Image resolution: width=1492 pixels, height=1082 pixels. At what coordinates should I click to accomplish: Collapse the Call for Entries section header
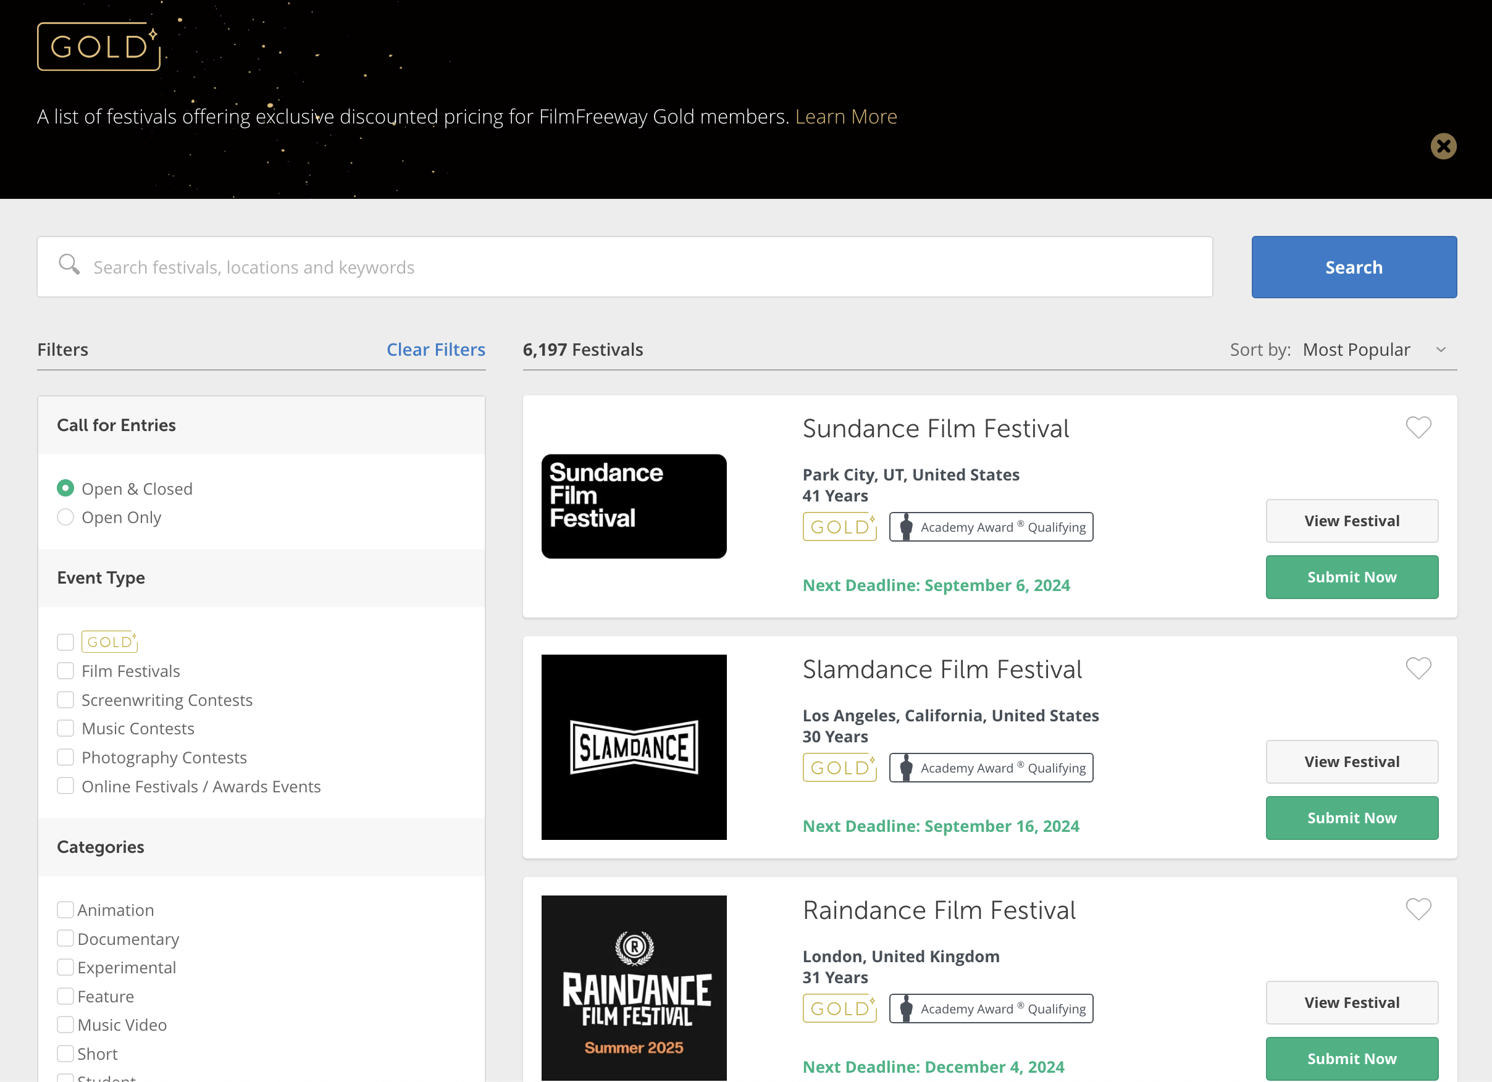pos(261,425)
